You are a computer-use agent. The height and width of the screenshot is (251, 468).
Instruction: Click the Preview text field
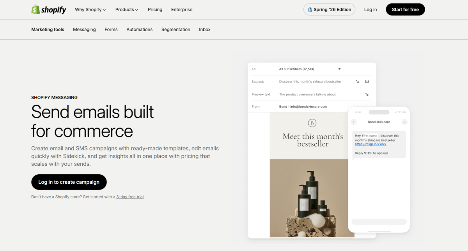(307, 95)
